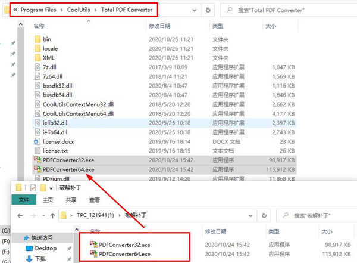Click the search box for Total PDF Converter
The height and width of the screenshot is (263, 357).
289,10
